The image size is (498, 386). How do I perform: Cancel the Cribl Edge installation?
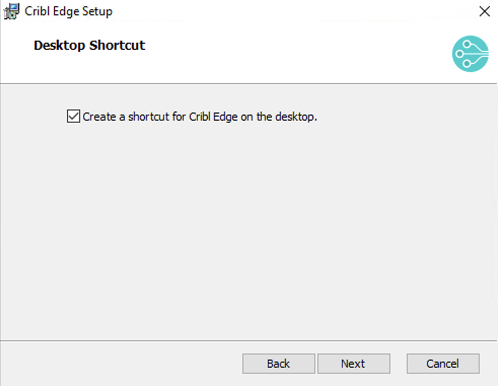tap(442, 363)
